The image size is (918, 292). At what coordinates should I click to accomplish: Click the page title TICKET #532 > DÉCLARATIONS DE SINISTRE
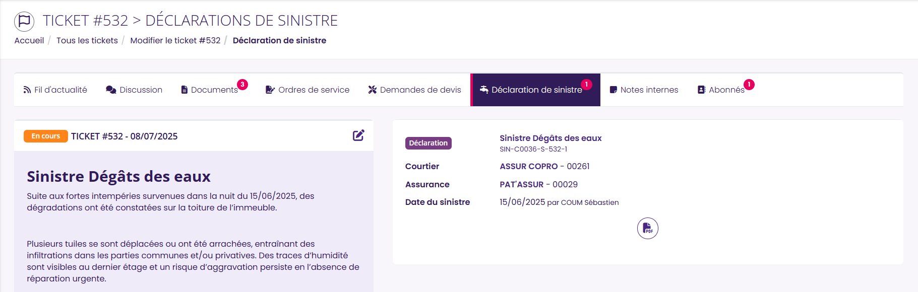coord(190,21)
